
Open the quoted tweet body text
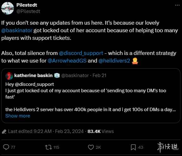(x=91, y=97)
